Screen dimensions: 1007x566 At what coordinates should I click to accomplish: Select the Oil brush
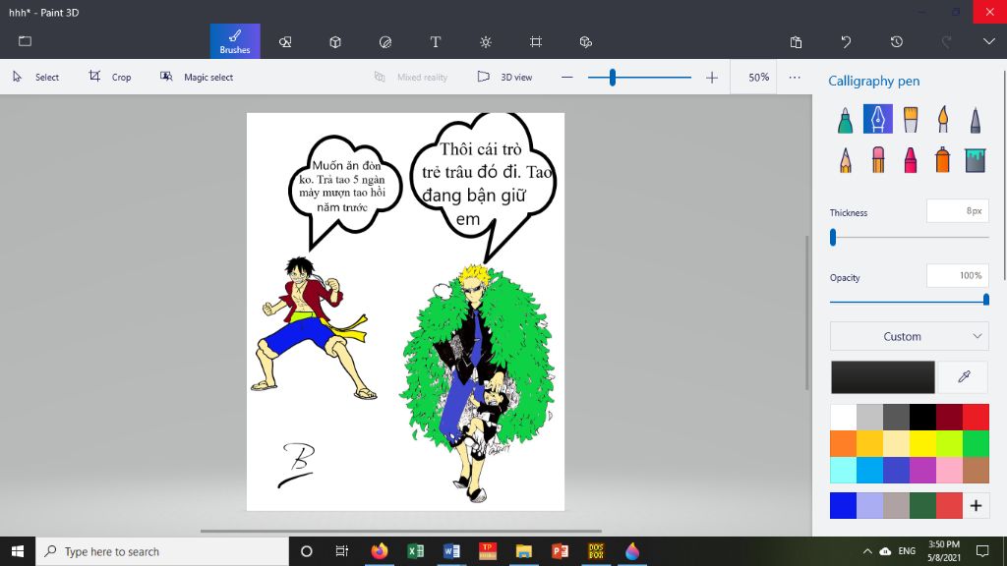[910, 119]
